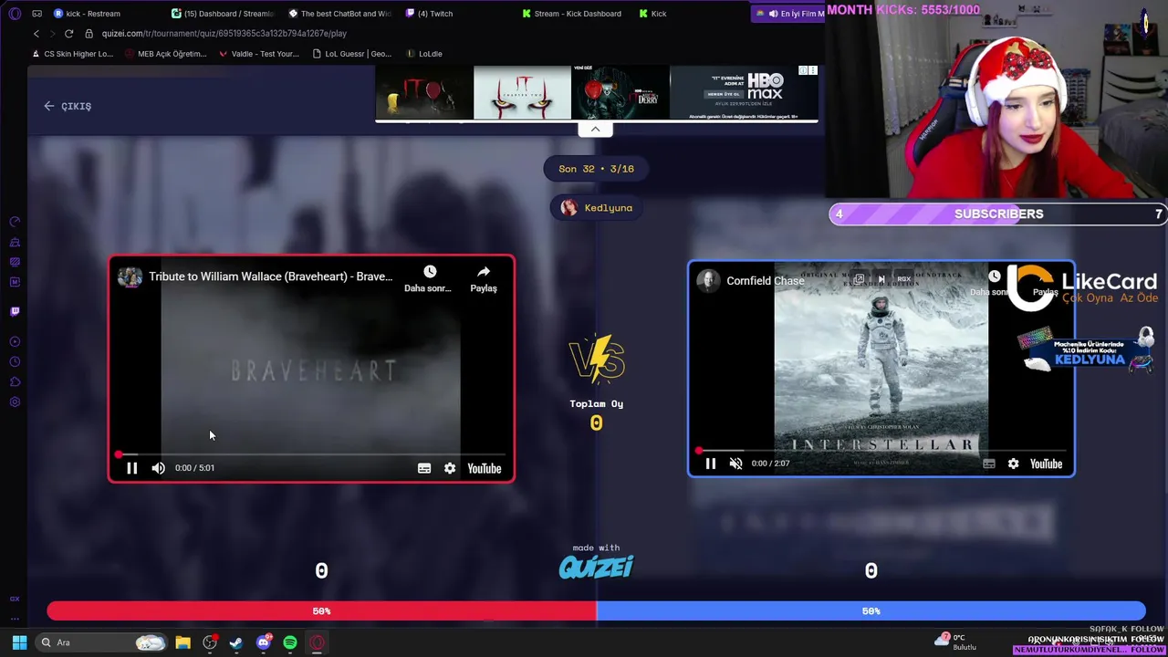1168x657 pixels.
Task: Open the player icon in Opera sidebar
Action: 15,341
